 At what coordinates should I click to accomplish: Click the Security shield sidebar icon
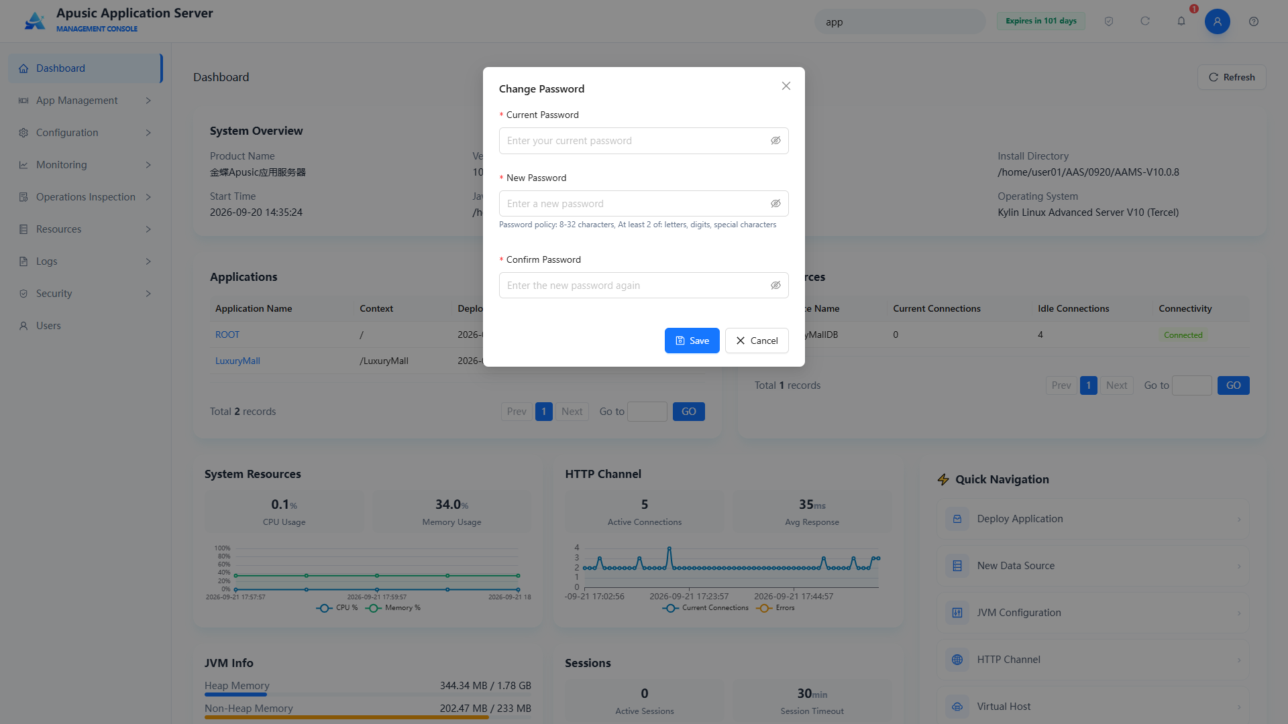point(23,294)
